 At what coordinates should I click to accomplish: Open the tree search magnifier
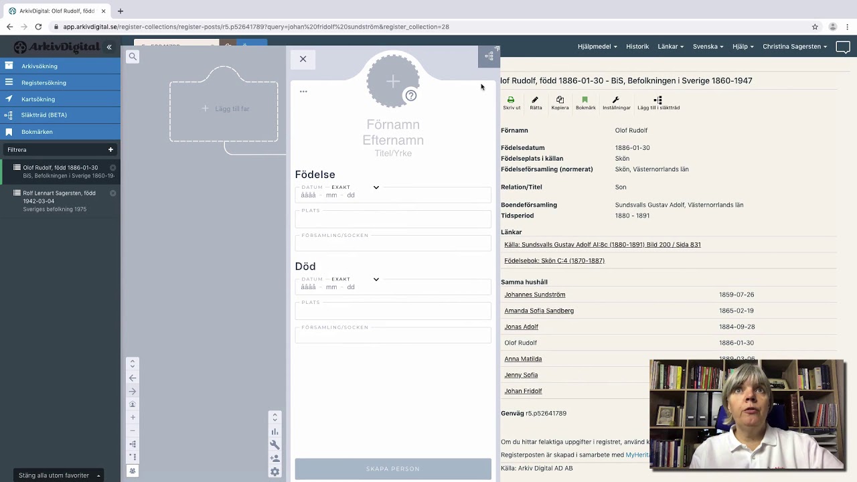point(133,57)
